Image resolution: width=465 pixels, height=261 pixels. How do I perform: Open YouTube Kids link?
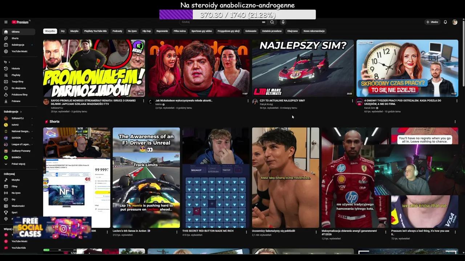tap(19, 248)
